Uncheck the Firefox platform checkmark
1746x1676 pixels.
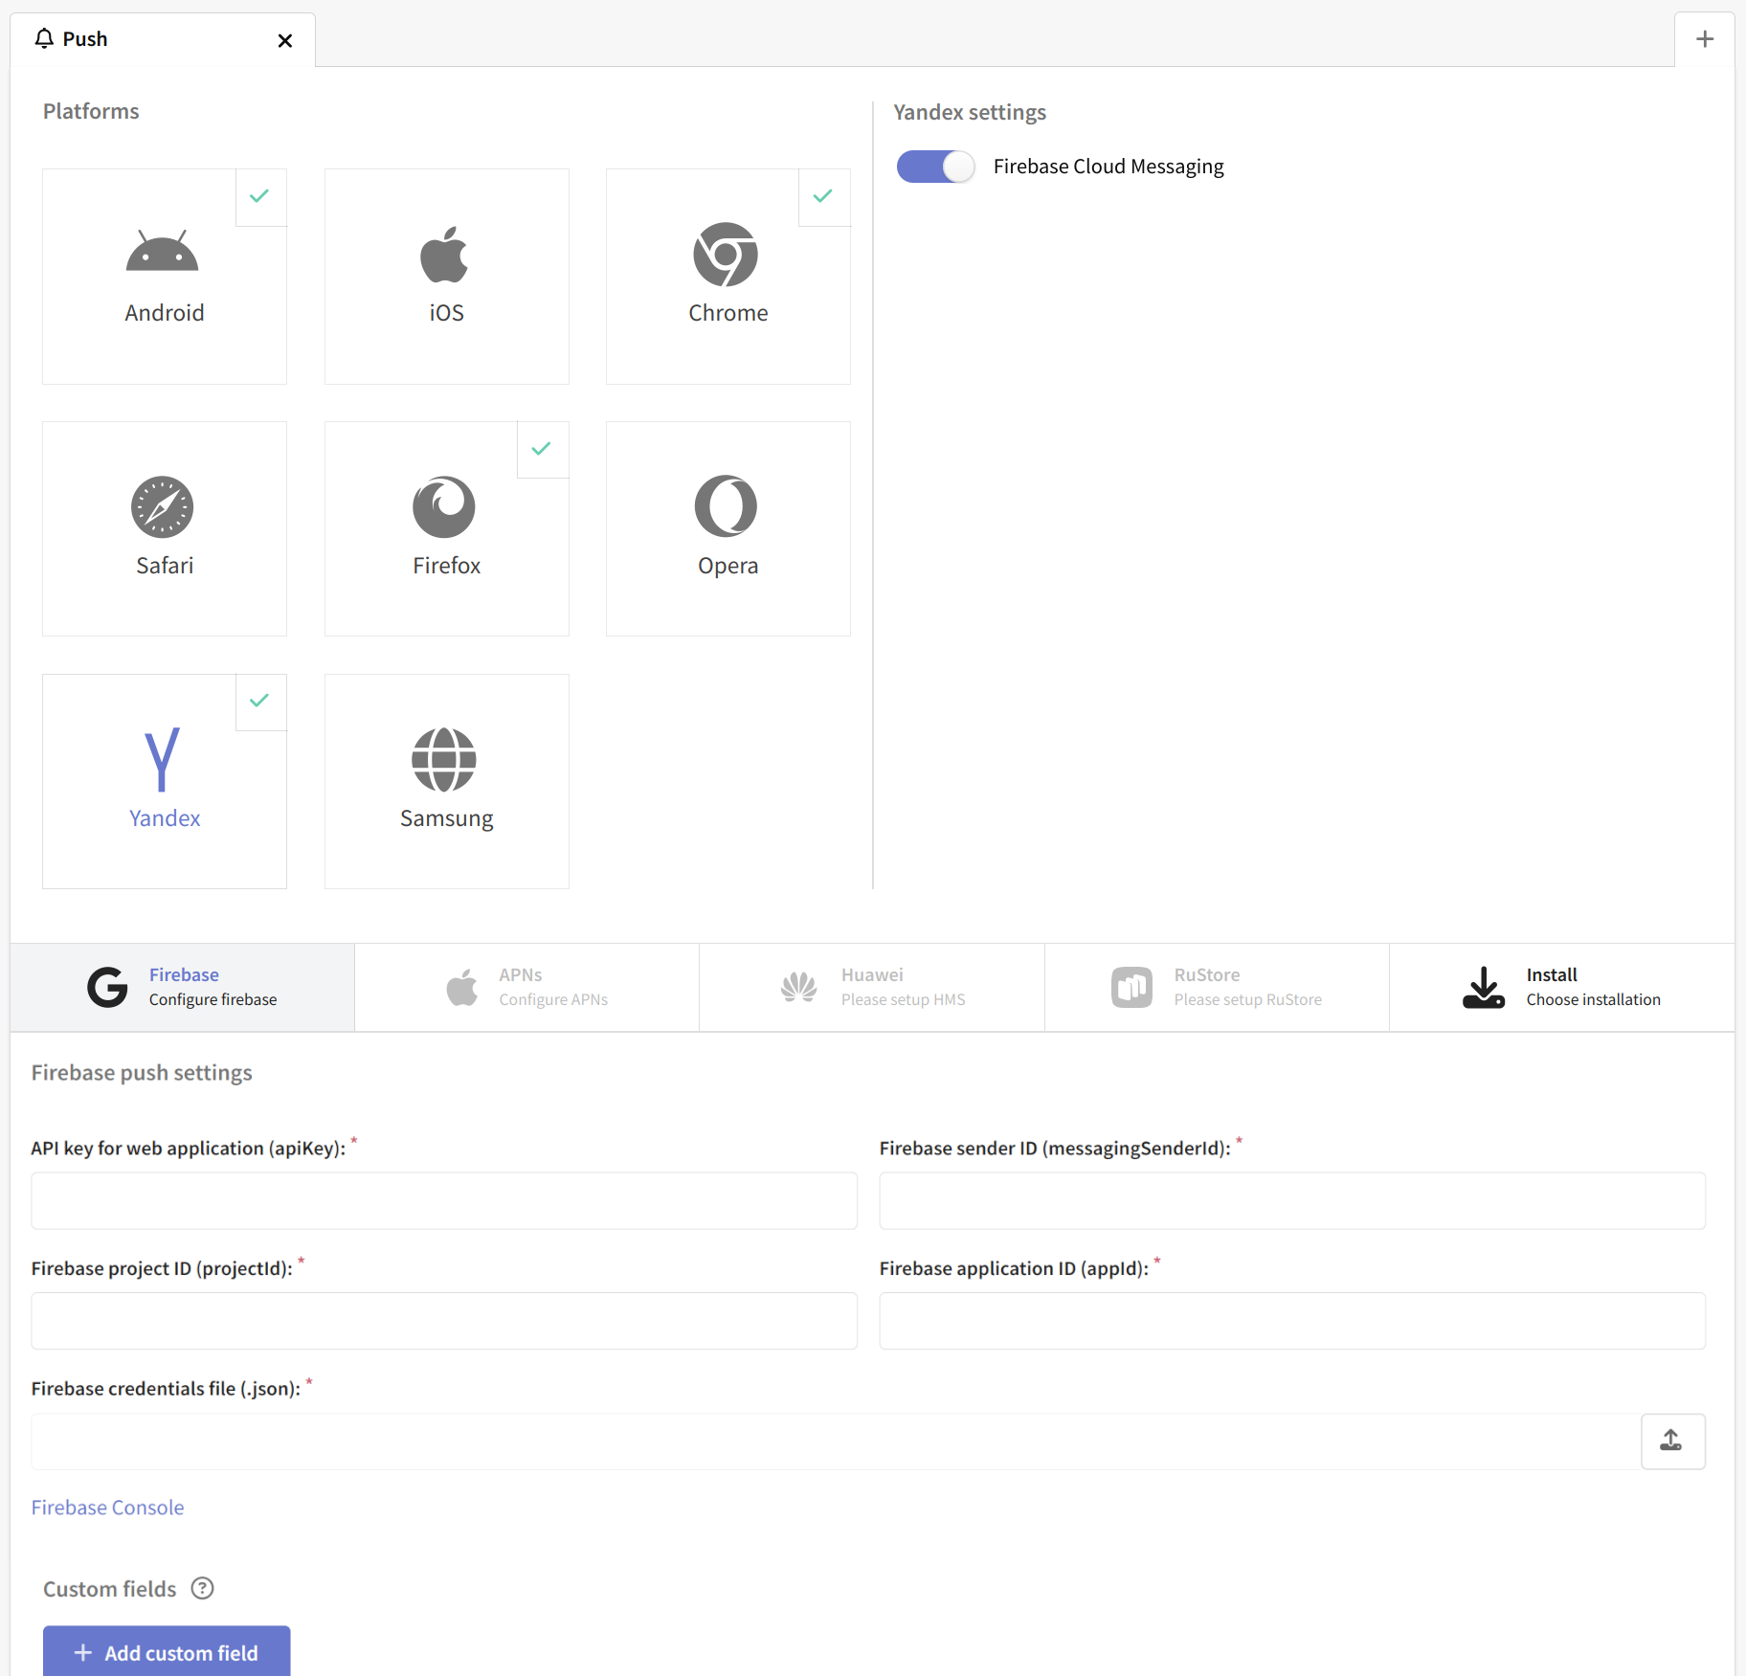pos(542,449)
